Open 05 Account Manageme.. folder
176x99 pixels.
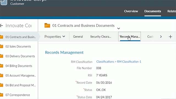click(x=21, y=76)
